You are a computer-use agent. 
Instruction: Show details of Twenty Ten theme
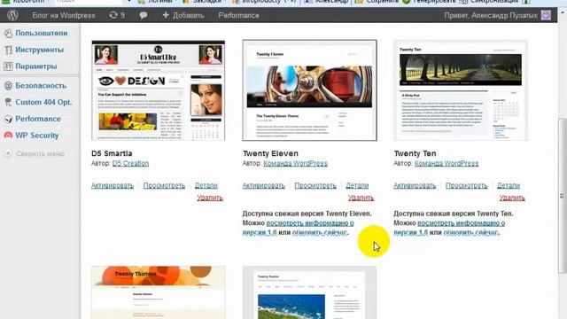coord(509,185)
